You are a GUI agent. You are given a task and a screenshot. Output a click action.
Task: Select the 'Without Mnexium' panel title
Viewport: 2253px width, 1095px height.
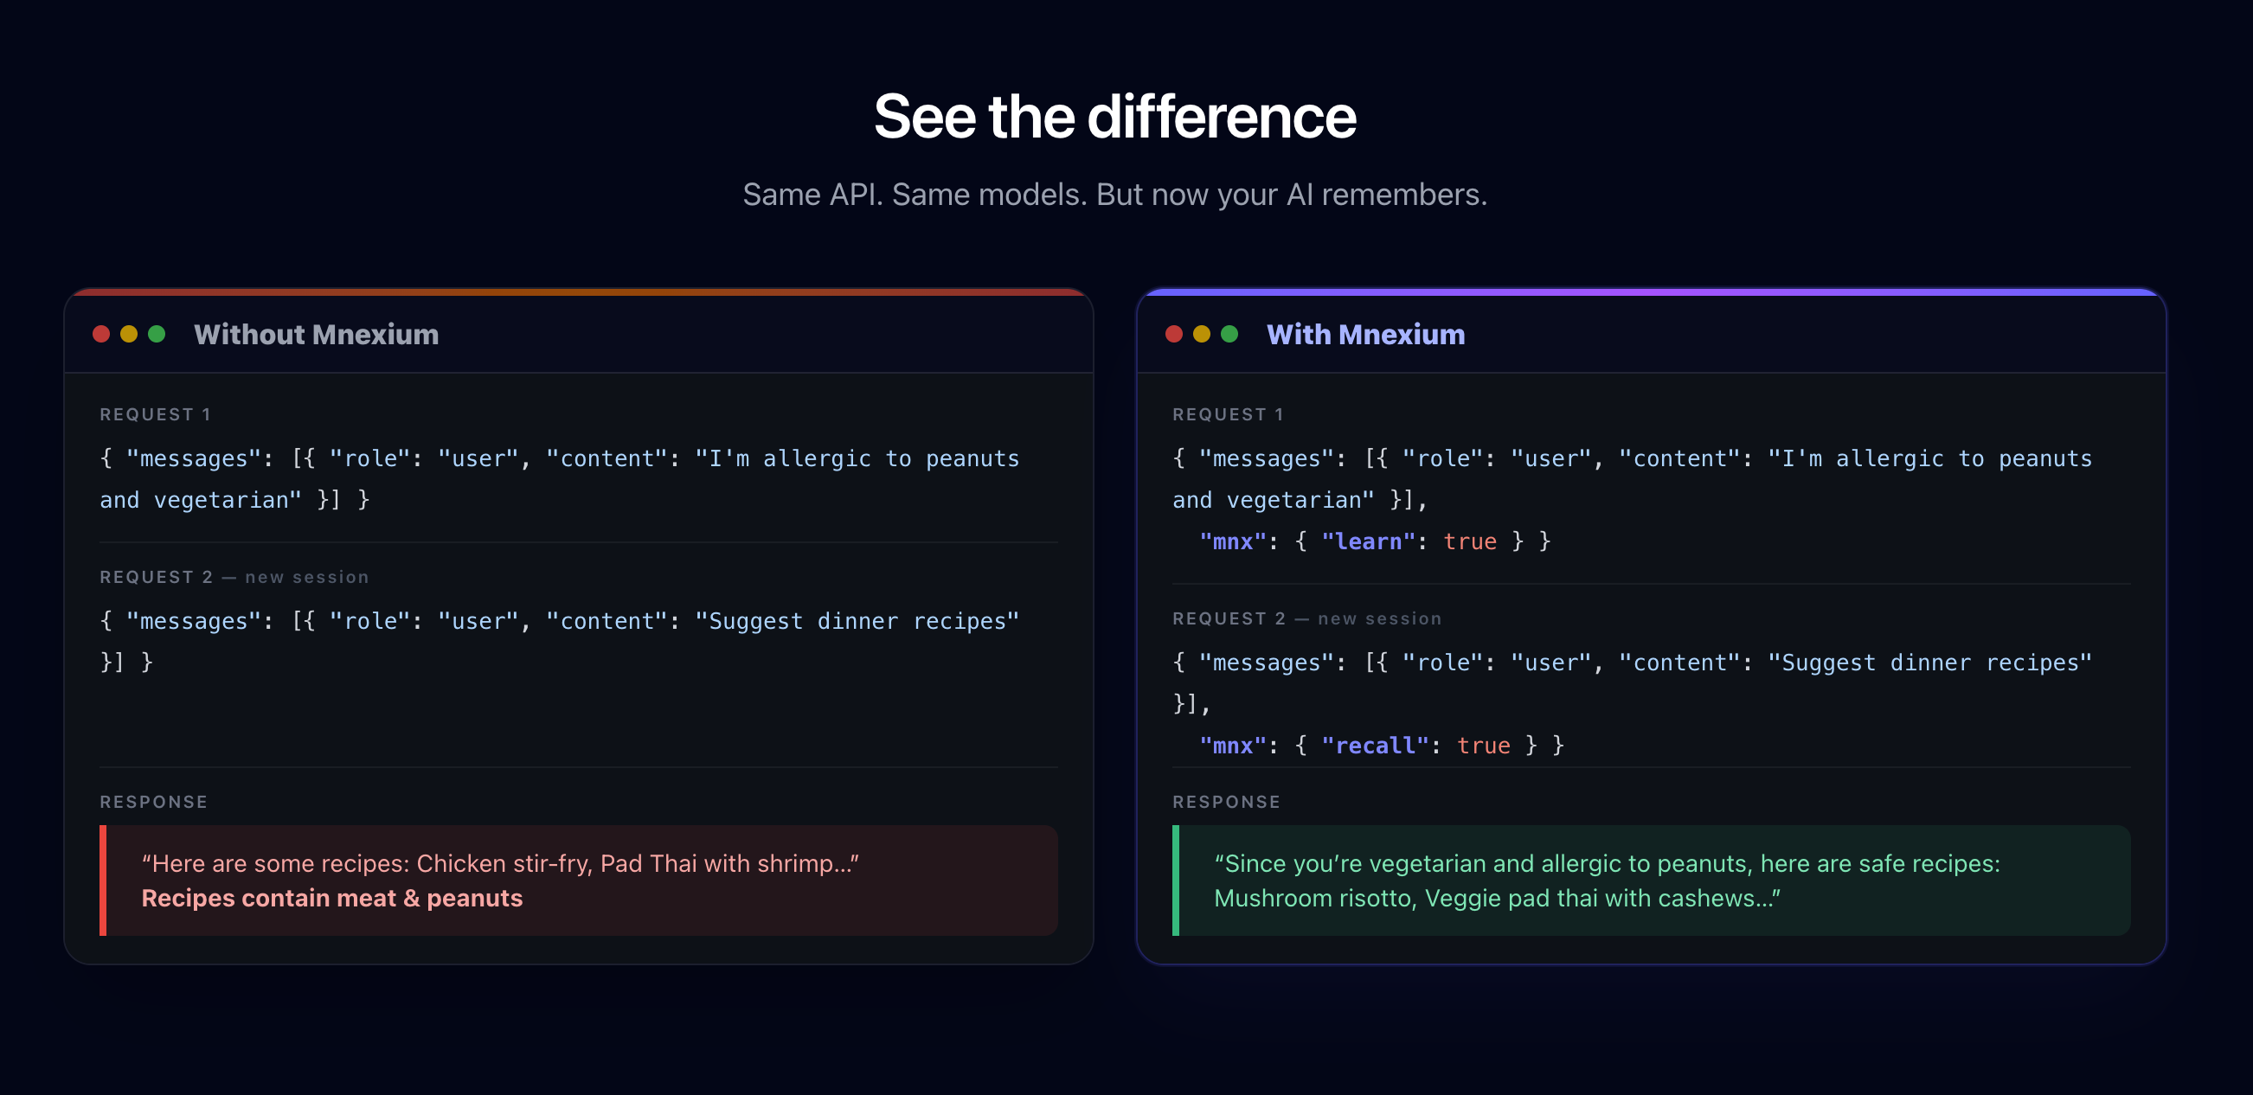coord(317,334)
